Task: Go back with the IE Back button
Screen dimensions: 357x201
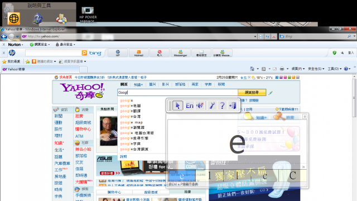Action: pos(4,36)
